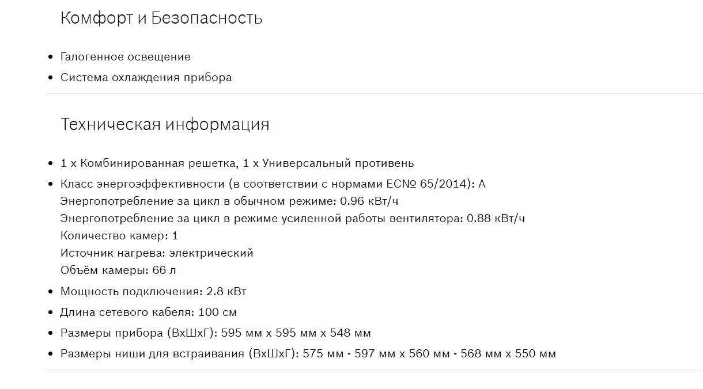Click the "Техническая информация" heading
This screenshot has height=389, width=703.
tap(165, 124)
